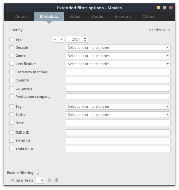Click the yellow minimize window button
179x190 pixels.
coord(158,8)
